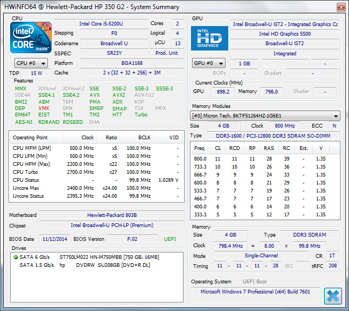
Task: Click the ECC N field
Action: (334, 126)
